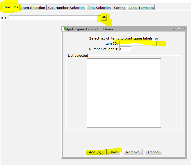Click the IDs text field
The height and width of the screenshot is (165, 191).
(54, 18)
